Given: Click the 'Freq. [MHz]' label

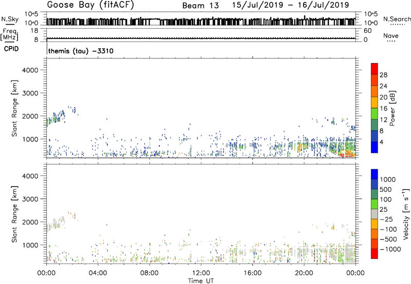Looking at the screenshot, I should click(x=9, y=35).
